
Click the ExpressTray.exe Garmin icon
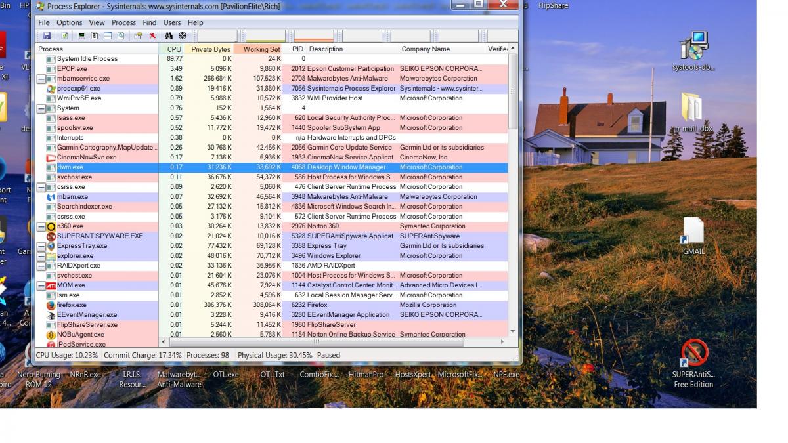point(51,246)
